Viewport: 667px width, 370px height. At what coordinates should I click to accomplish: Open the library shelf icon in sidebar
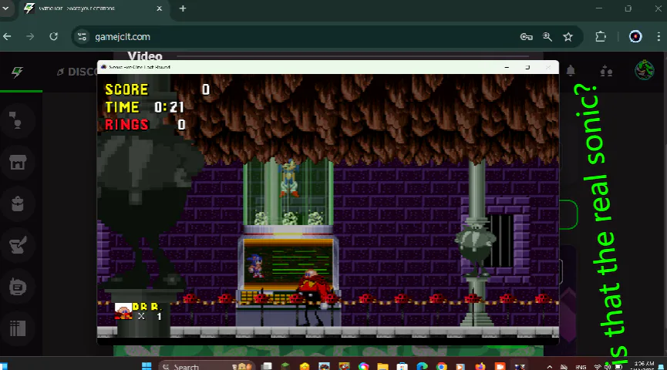(x=18, y=328)
